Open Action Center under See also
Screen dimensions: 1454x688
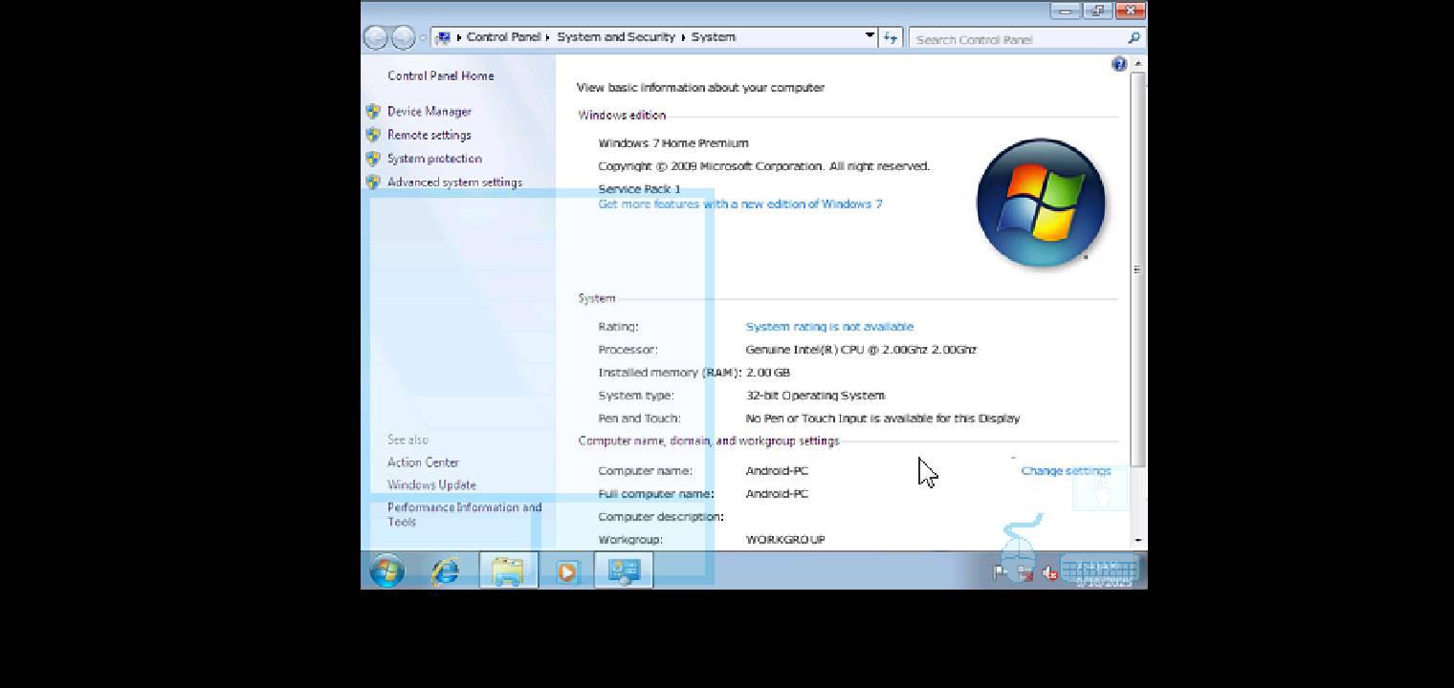[423, 462]
